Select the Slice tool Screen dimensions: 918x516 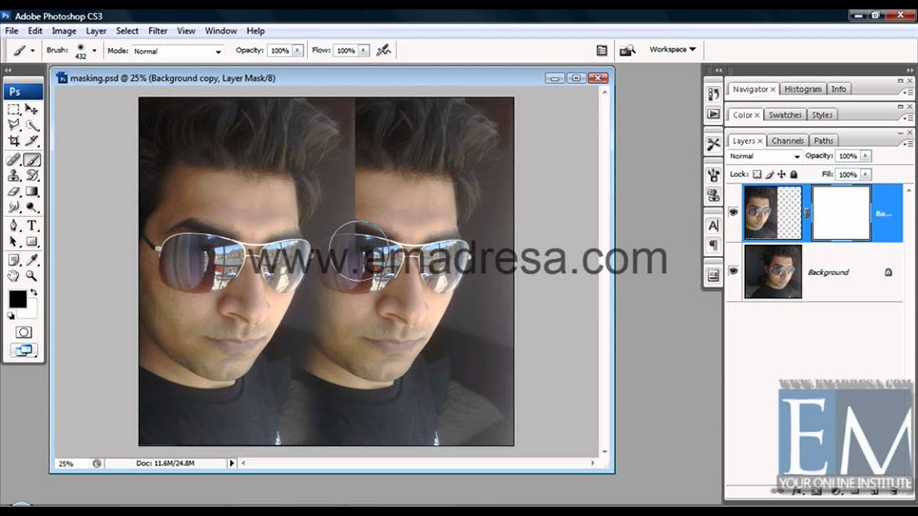click(x=32, y=141)
